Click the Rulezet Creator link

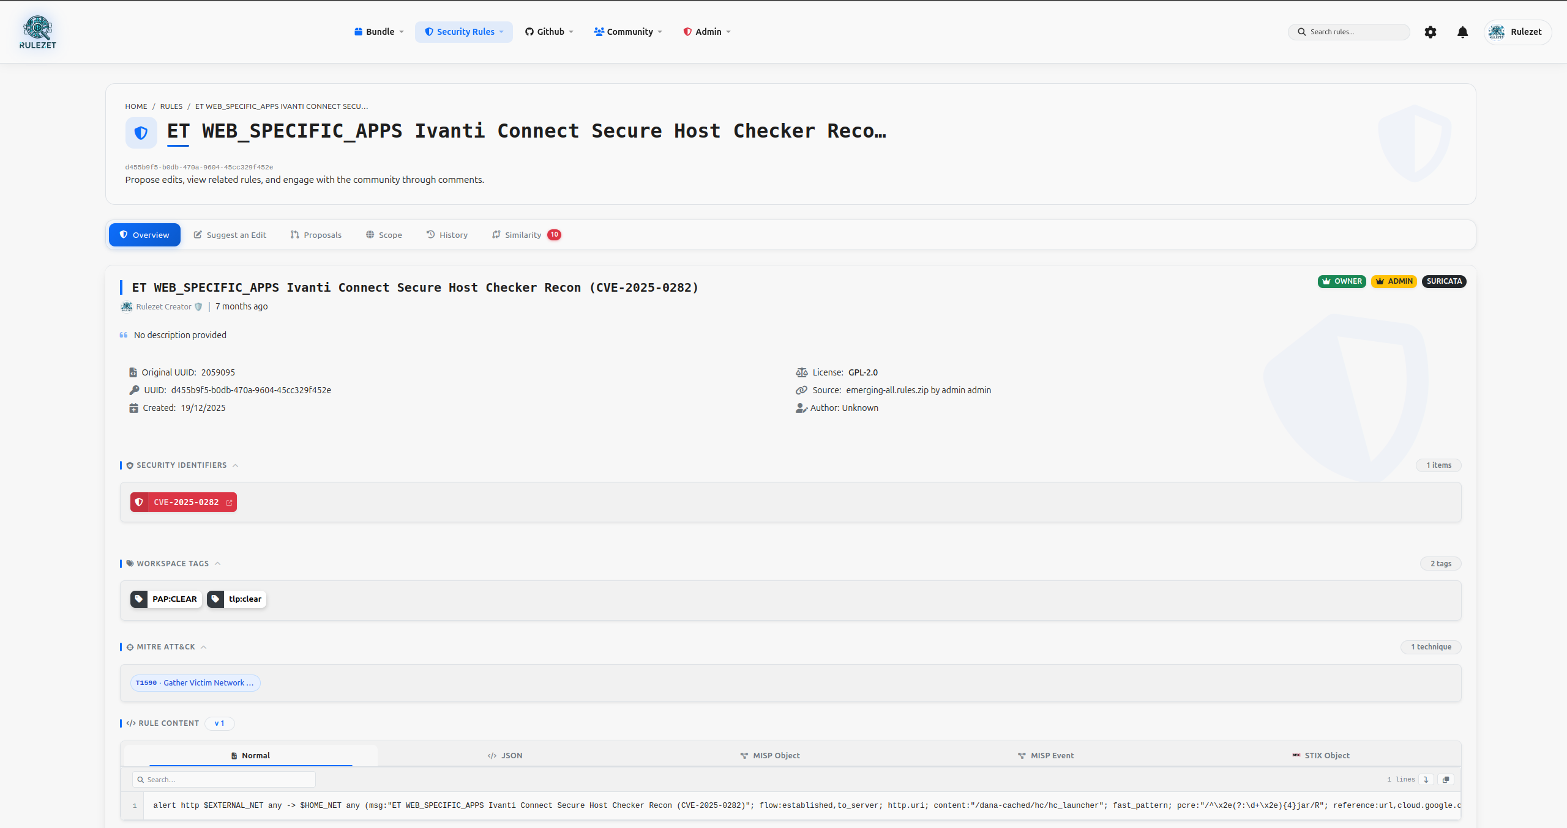[x=163, y=307]
